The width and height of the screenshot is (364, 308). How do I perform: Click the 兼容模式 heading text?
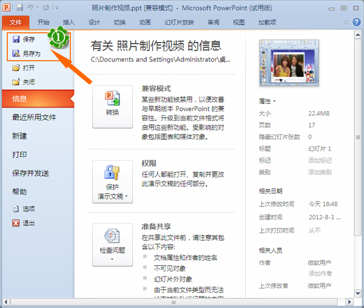157,89
